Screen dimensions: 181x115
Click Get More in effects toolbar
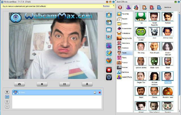pyautogui.click(x=167, y=7)
